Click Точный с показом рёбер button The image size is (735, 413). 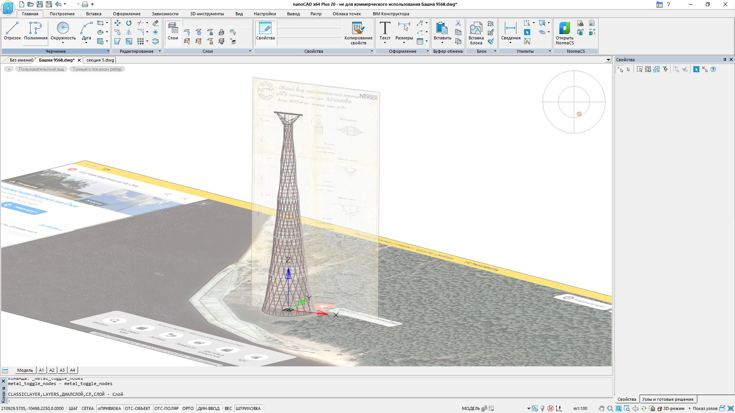point(97,69)
